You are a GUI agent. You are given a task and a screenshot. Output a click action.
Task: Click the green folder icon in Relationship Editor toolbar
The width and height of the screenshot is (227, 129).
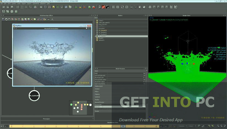35,19
